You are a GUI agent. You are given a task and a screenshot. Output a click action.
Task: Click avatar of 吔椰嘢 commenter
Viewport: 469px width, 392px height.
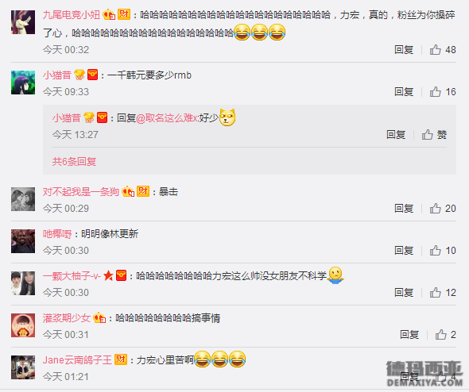tap(23, 241)
